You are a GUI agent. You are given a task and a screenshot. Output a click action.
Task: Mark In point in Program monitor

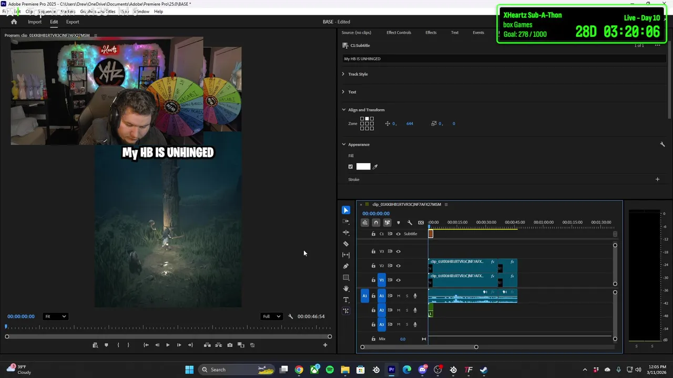tap(118, 345)
